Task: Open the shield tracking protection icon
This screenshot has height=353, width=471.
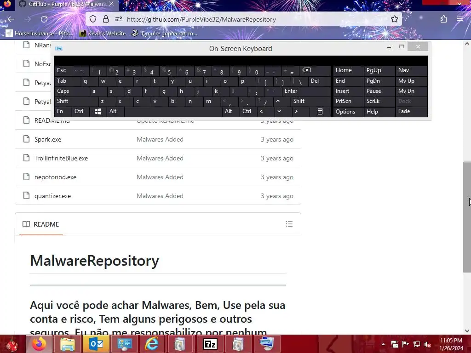Action: (x=93, y=19)
